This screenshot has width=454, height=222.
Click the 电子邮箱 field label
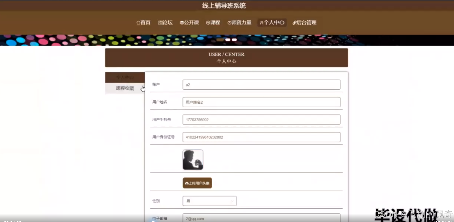point(160,218)
